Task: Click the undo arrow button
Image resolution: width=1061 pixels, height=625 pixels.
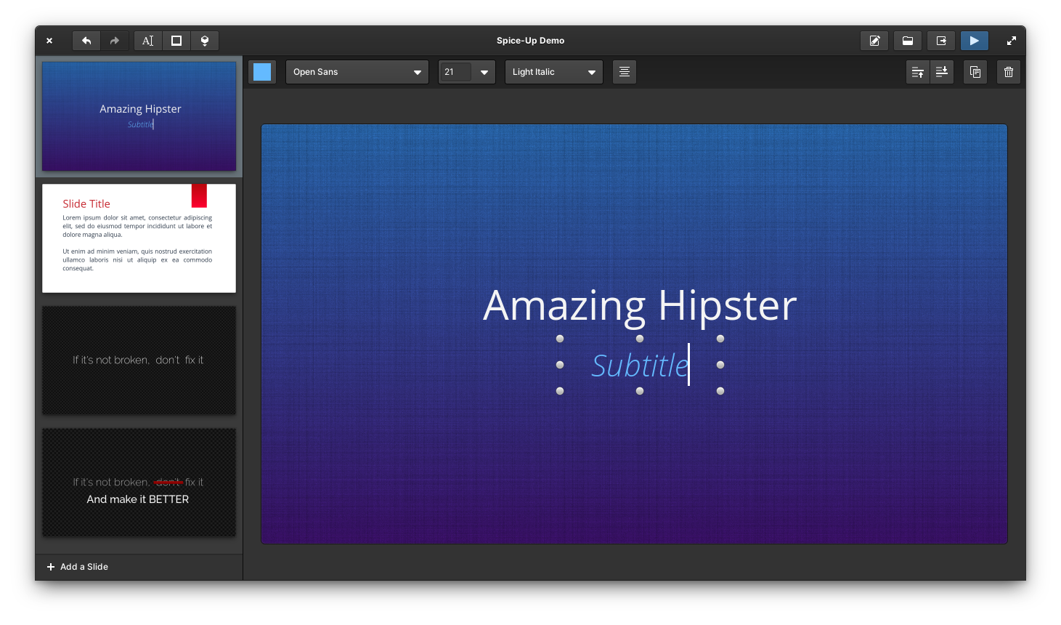Action: pyautogui.click(x=86, y=41)
